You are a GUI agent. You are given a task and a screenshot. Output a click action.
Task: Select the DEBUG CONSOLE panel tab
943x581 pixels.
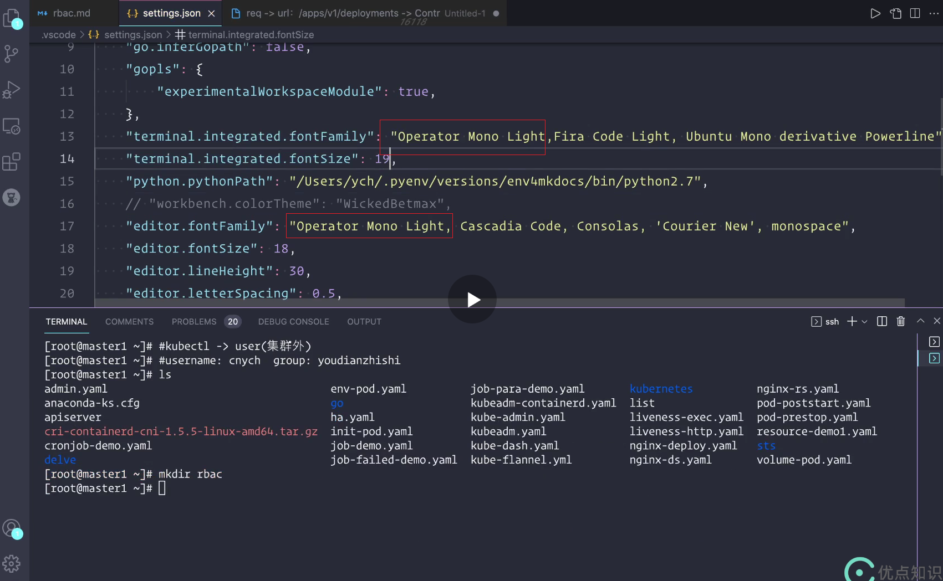tap(293, 322)
